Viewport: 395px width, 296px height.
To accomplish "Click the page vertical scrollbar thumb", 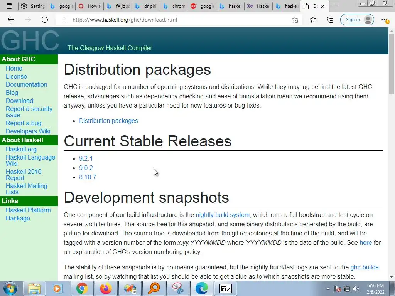I will [392, 64].
